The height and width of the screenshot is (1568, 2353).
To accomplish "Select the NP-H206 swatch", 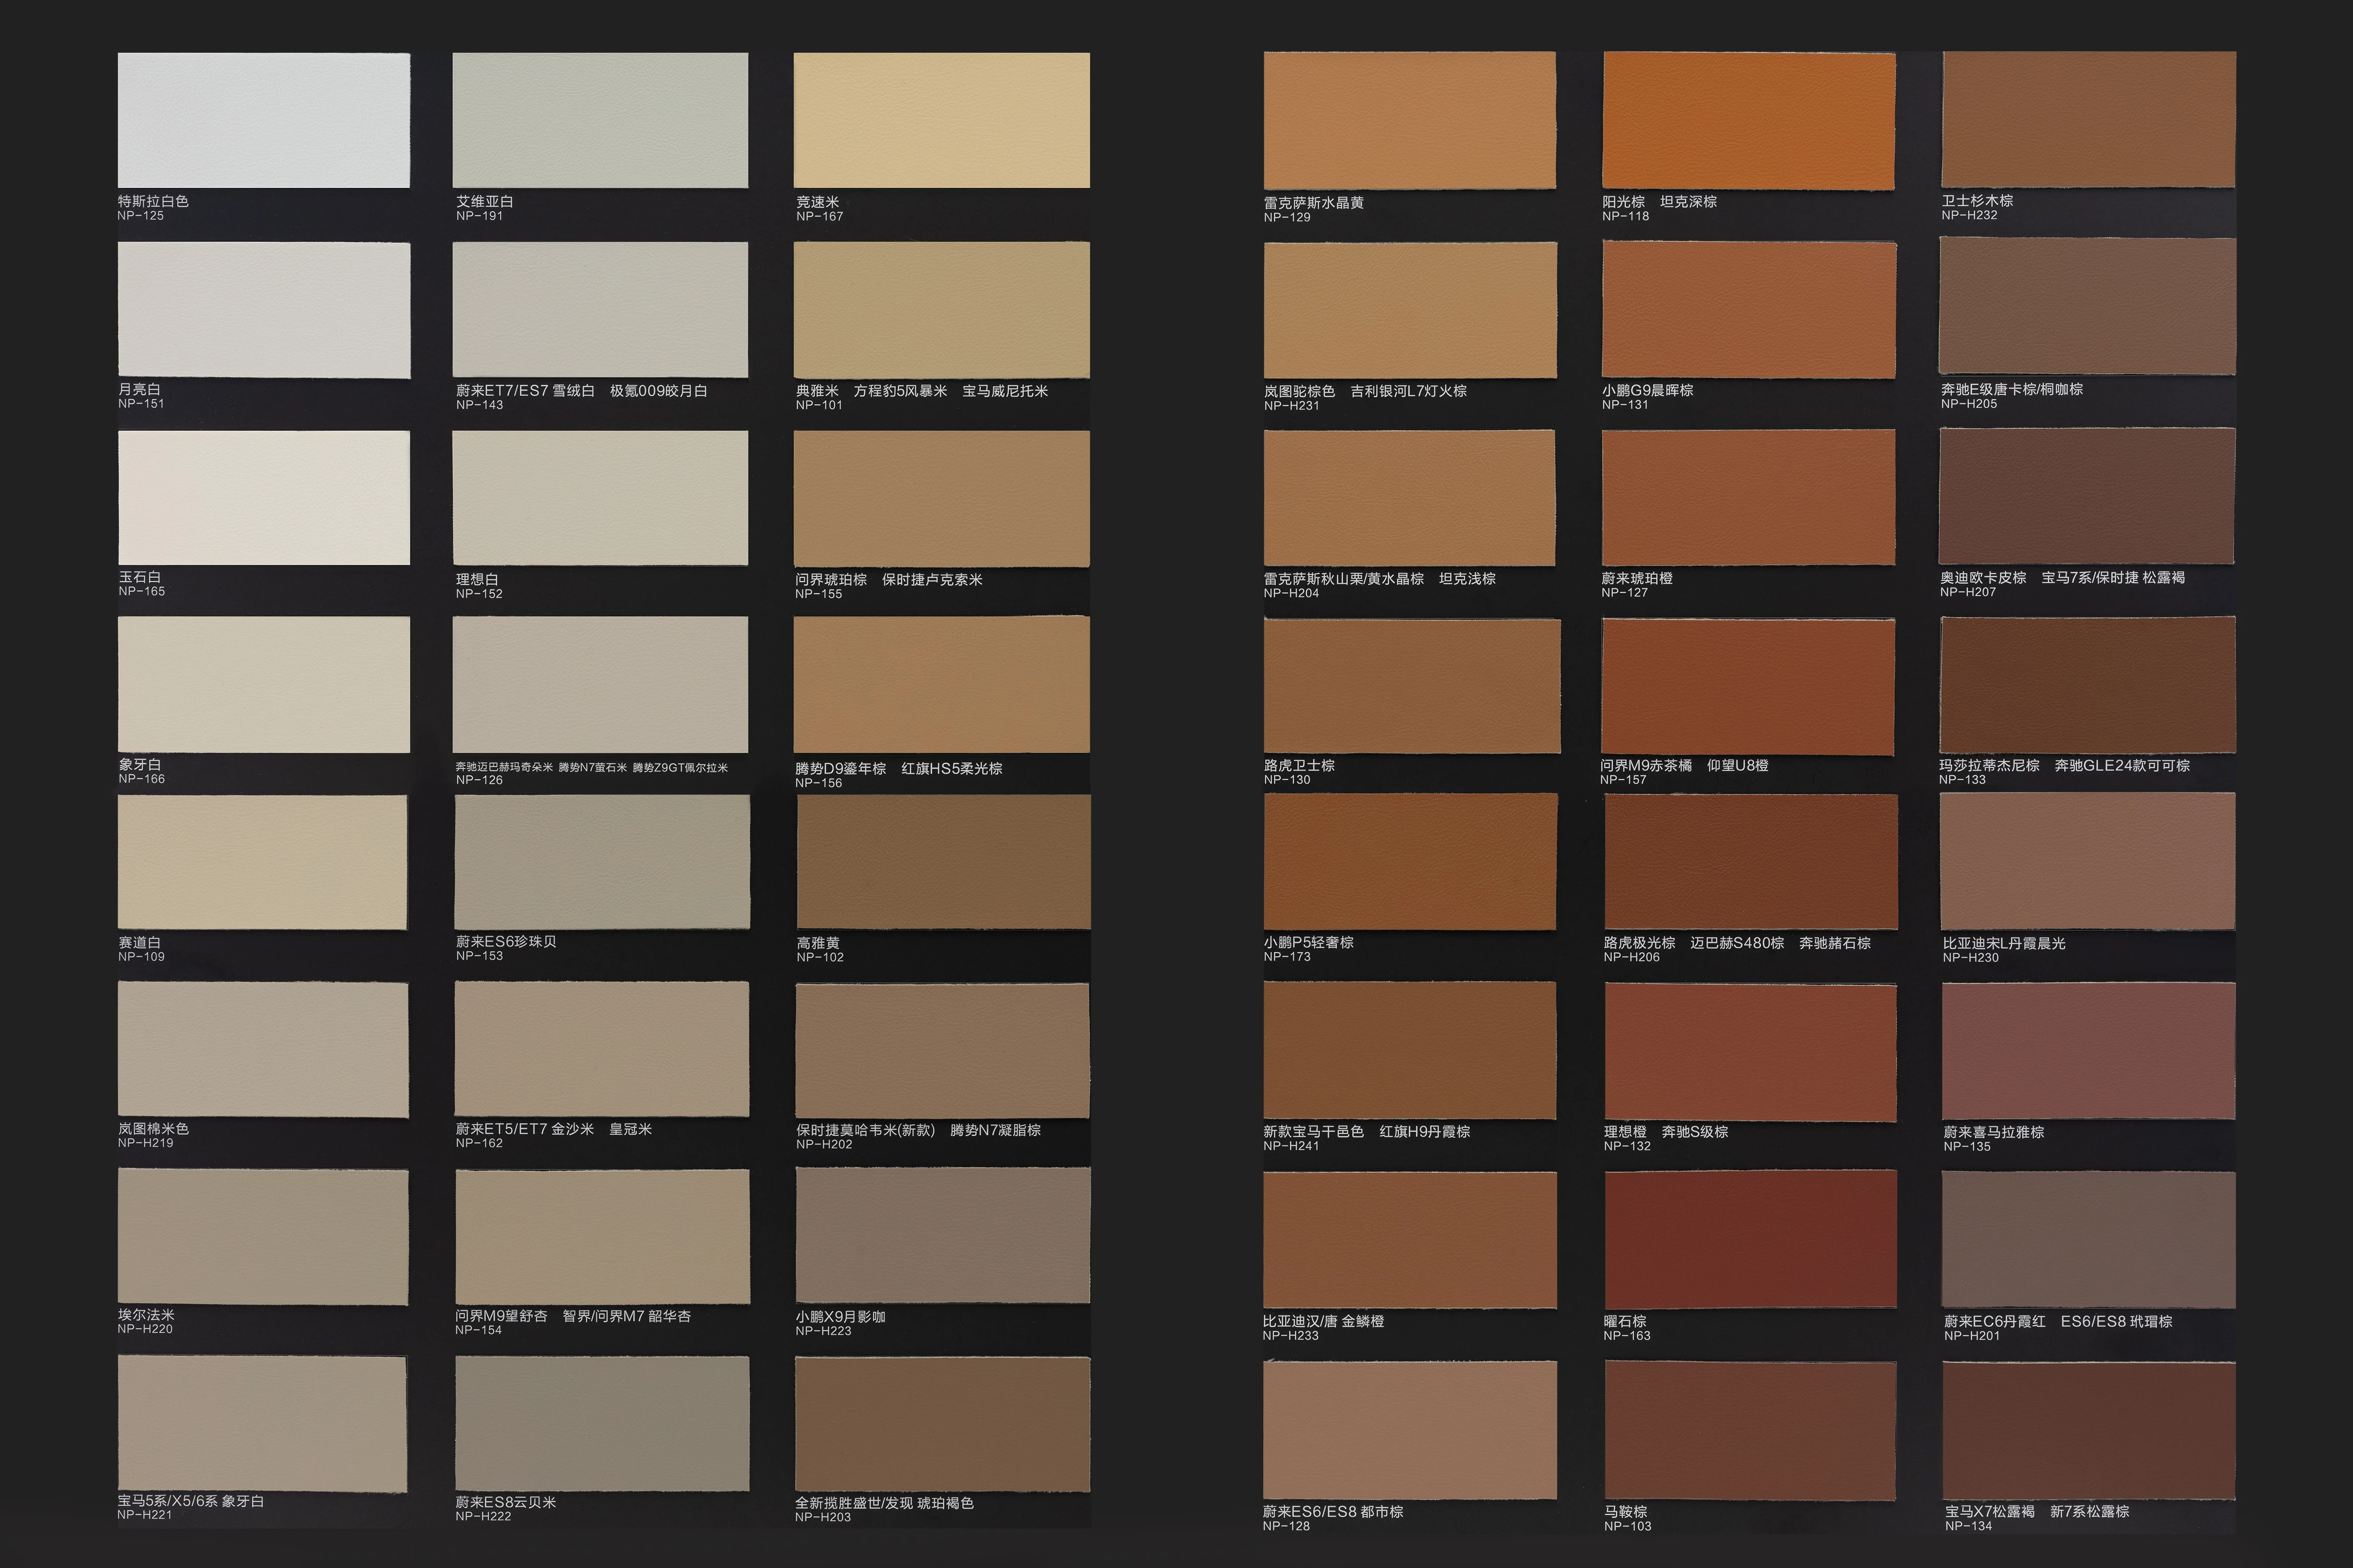I will pos(1751,863).
